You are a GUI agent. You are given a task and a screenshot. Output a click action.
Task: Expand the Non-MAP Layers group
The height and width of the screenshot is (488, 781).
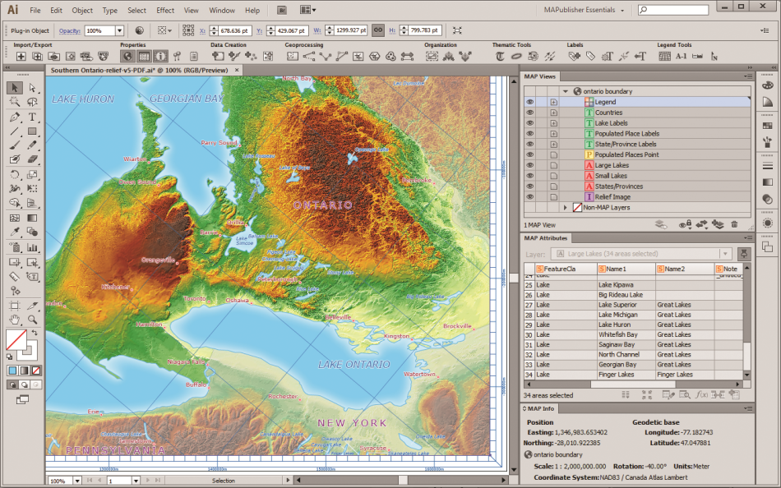click(566, 208)
